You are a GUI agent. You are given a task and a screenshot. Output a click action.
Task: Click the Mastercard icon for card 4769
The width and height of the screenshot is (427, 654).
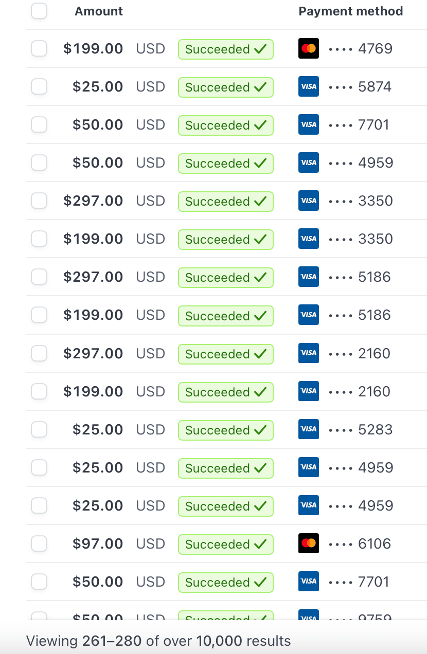click(309, 49)
